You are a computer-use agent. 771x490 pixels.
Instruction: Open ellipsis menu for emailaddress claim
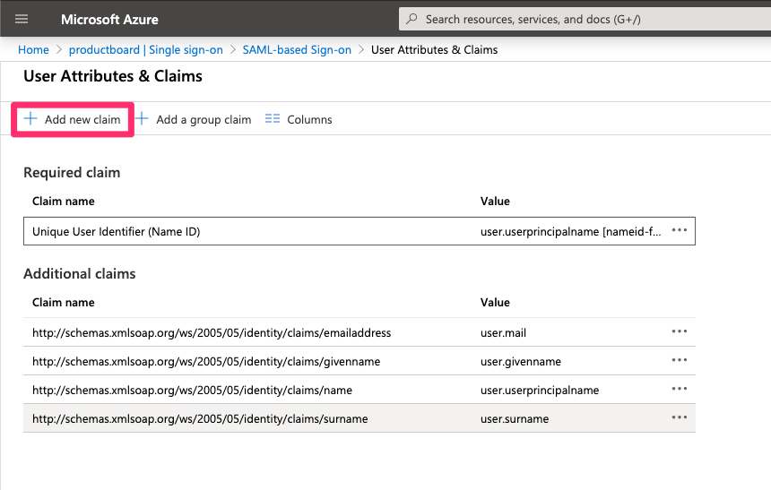click(679, 332)
